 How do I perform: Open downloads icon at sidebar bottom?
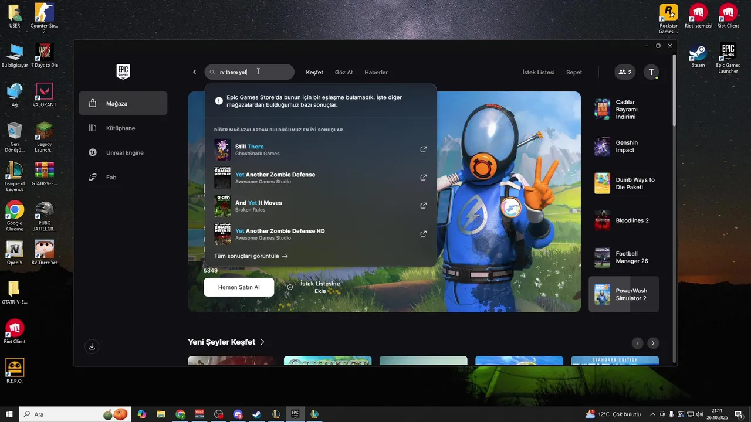point(92,346)
